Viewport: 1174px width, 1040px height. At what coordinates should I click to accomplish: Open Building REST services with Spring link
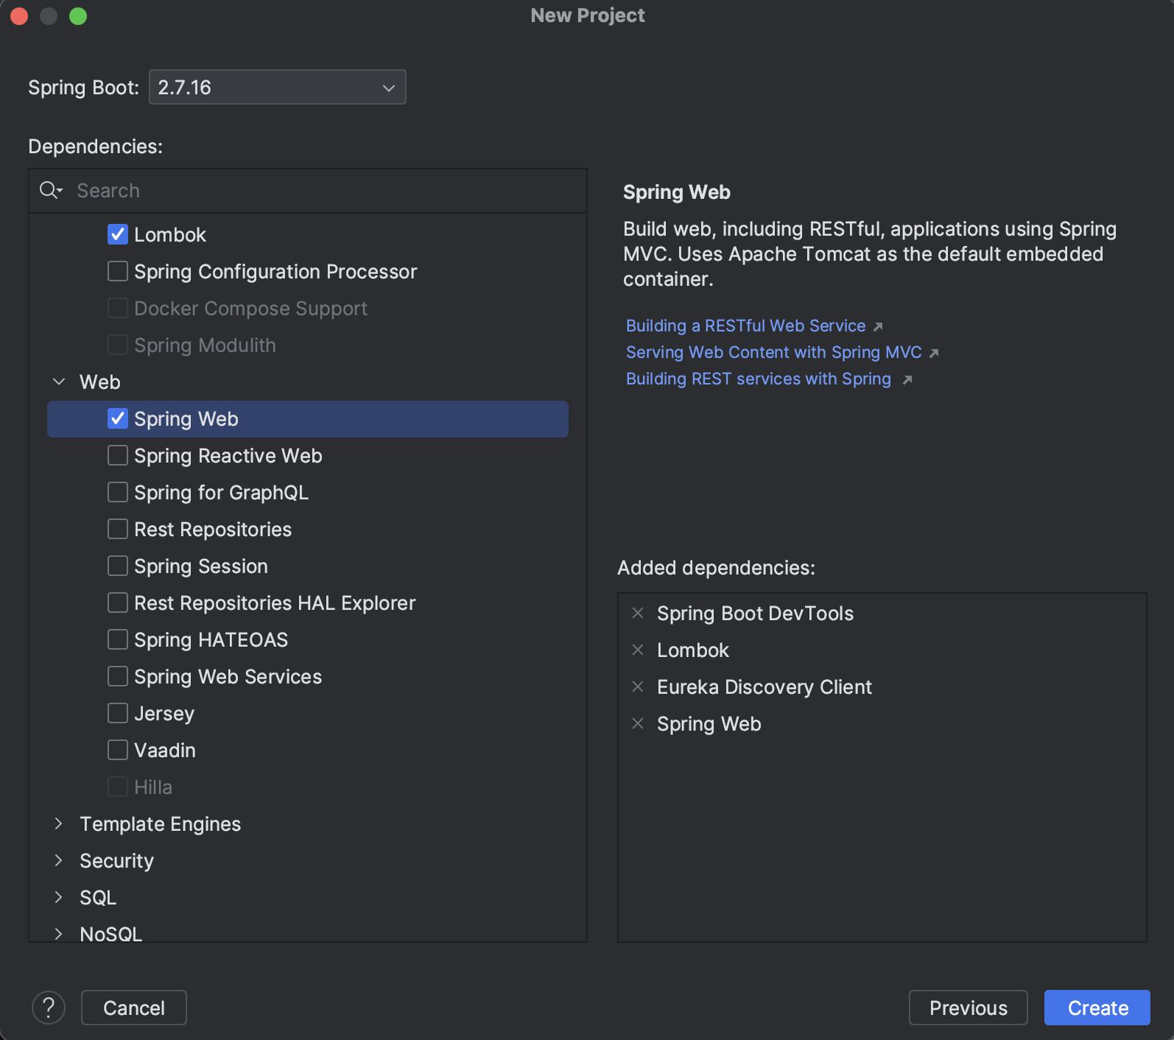click(x=759, y=379)
